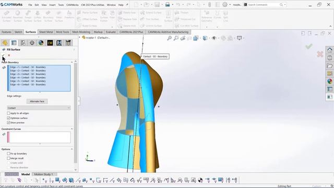Open the View Orientation cube icon
Image resolution: width=334 pixels, height=188 pixels.
tap(196, 38)
